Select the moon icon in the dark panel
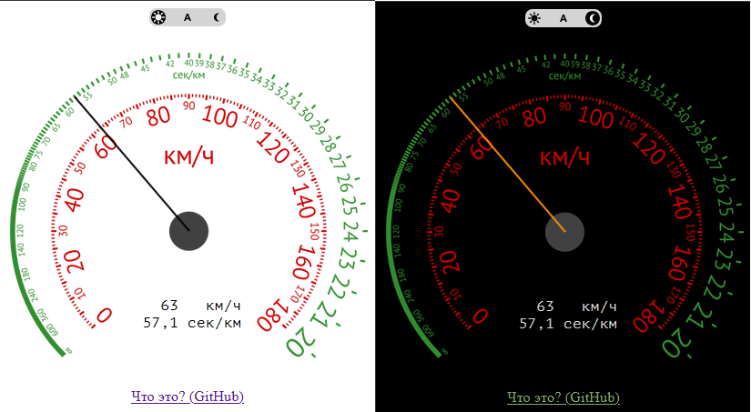The height and width of the screenshot is (412, 751). pyautogui.click(x=592, y=17)
